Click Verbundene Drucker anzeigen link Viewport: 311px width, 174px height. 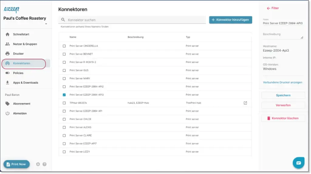(x=282, y=82)
